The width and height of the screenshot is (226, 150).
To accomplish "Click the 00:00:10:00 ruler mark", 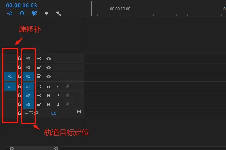I will (120, 9).
